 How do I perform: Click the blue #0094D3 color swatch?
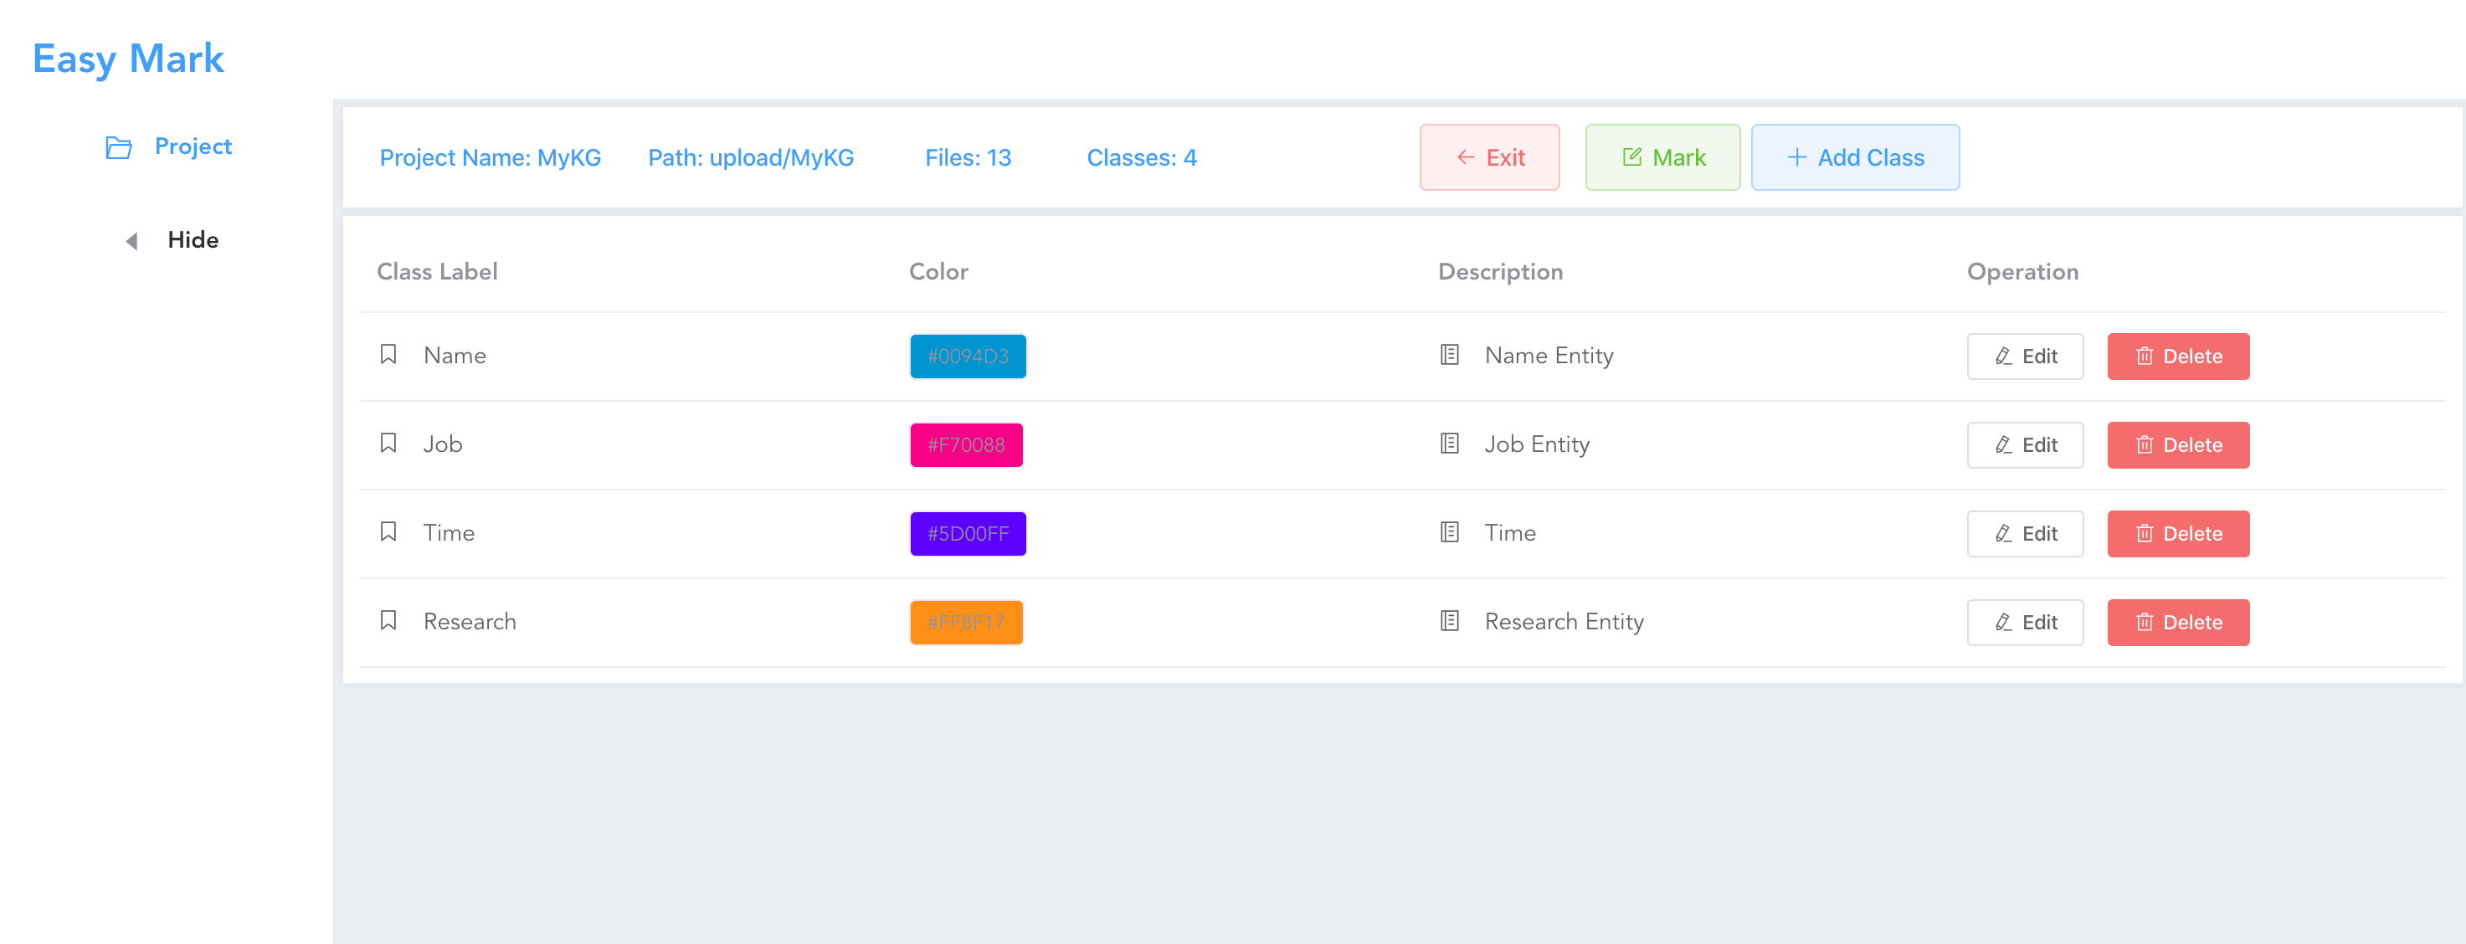[967, 357]
